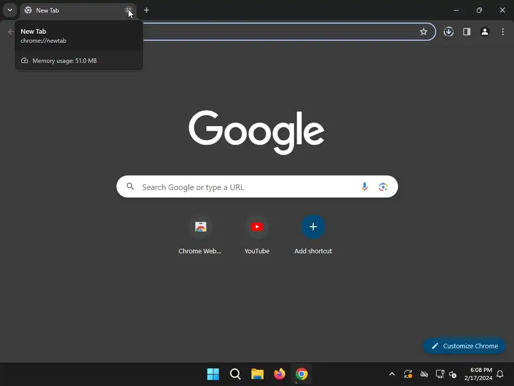Click the OneDrive cloud tray icon

pos(424,374)
